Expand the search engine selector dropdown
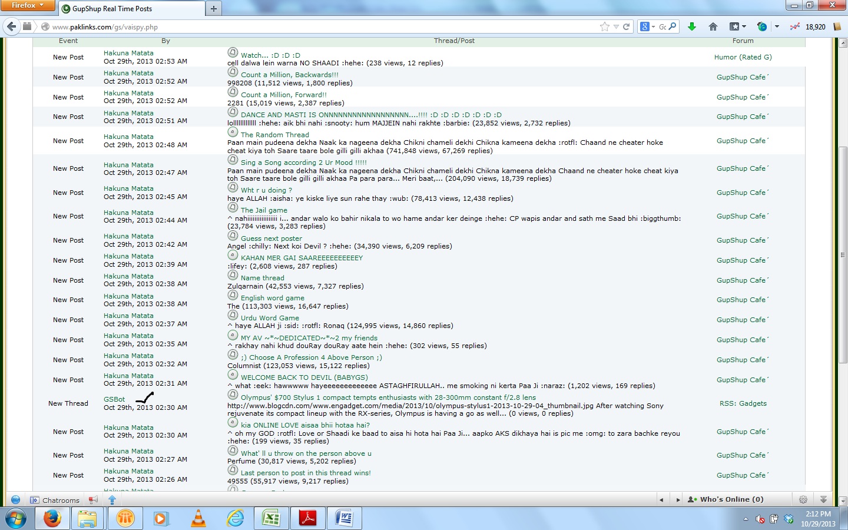The width and height of the screenshot is (848, 530). click(652, 26)
